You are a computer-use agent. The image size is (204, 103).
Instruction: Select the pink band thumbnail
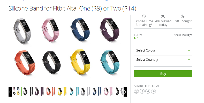[109, 91]
